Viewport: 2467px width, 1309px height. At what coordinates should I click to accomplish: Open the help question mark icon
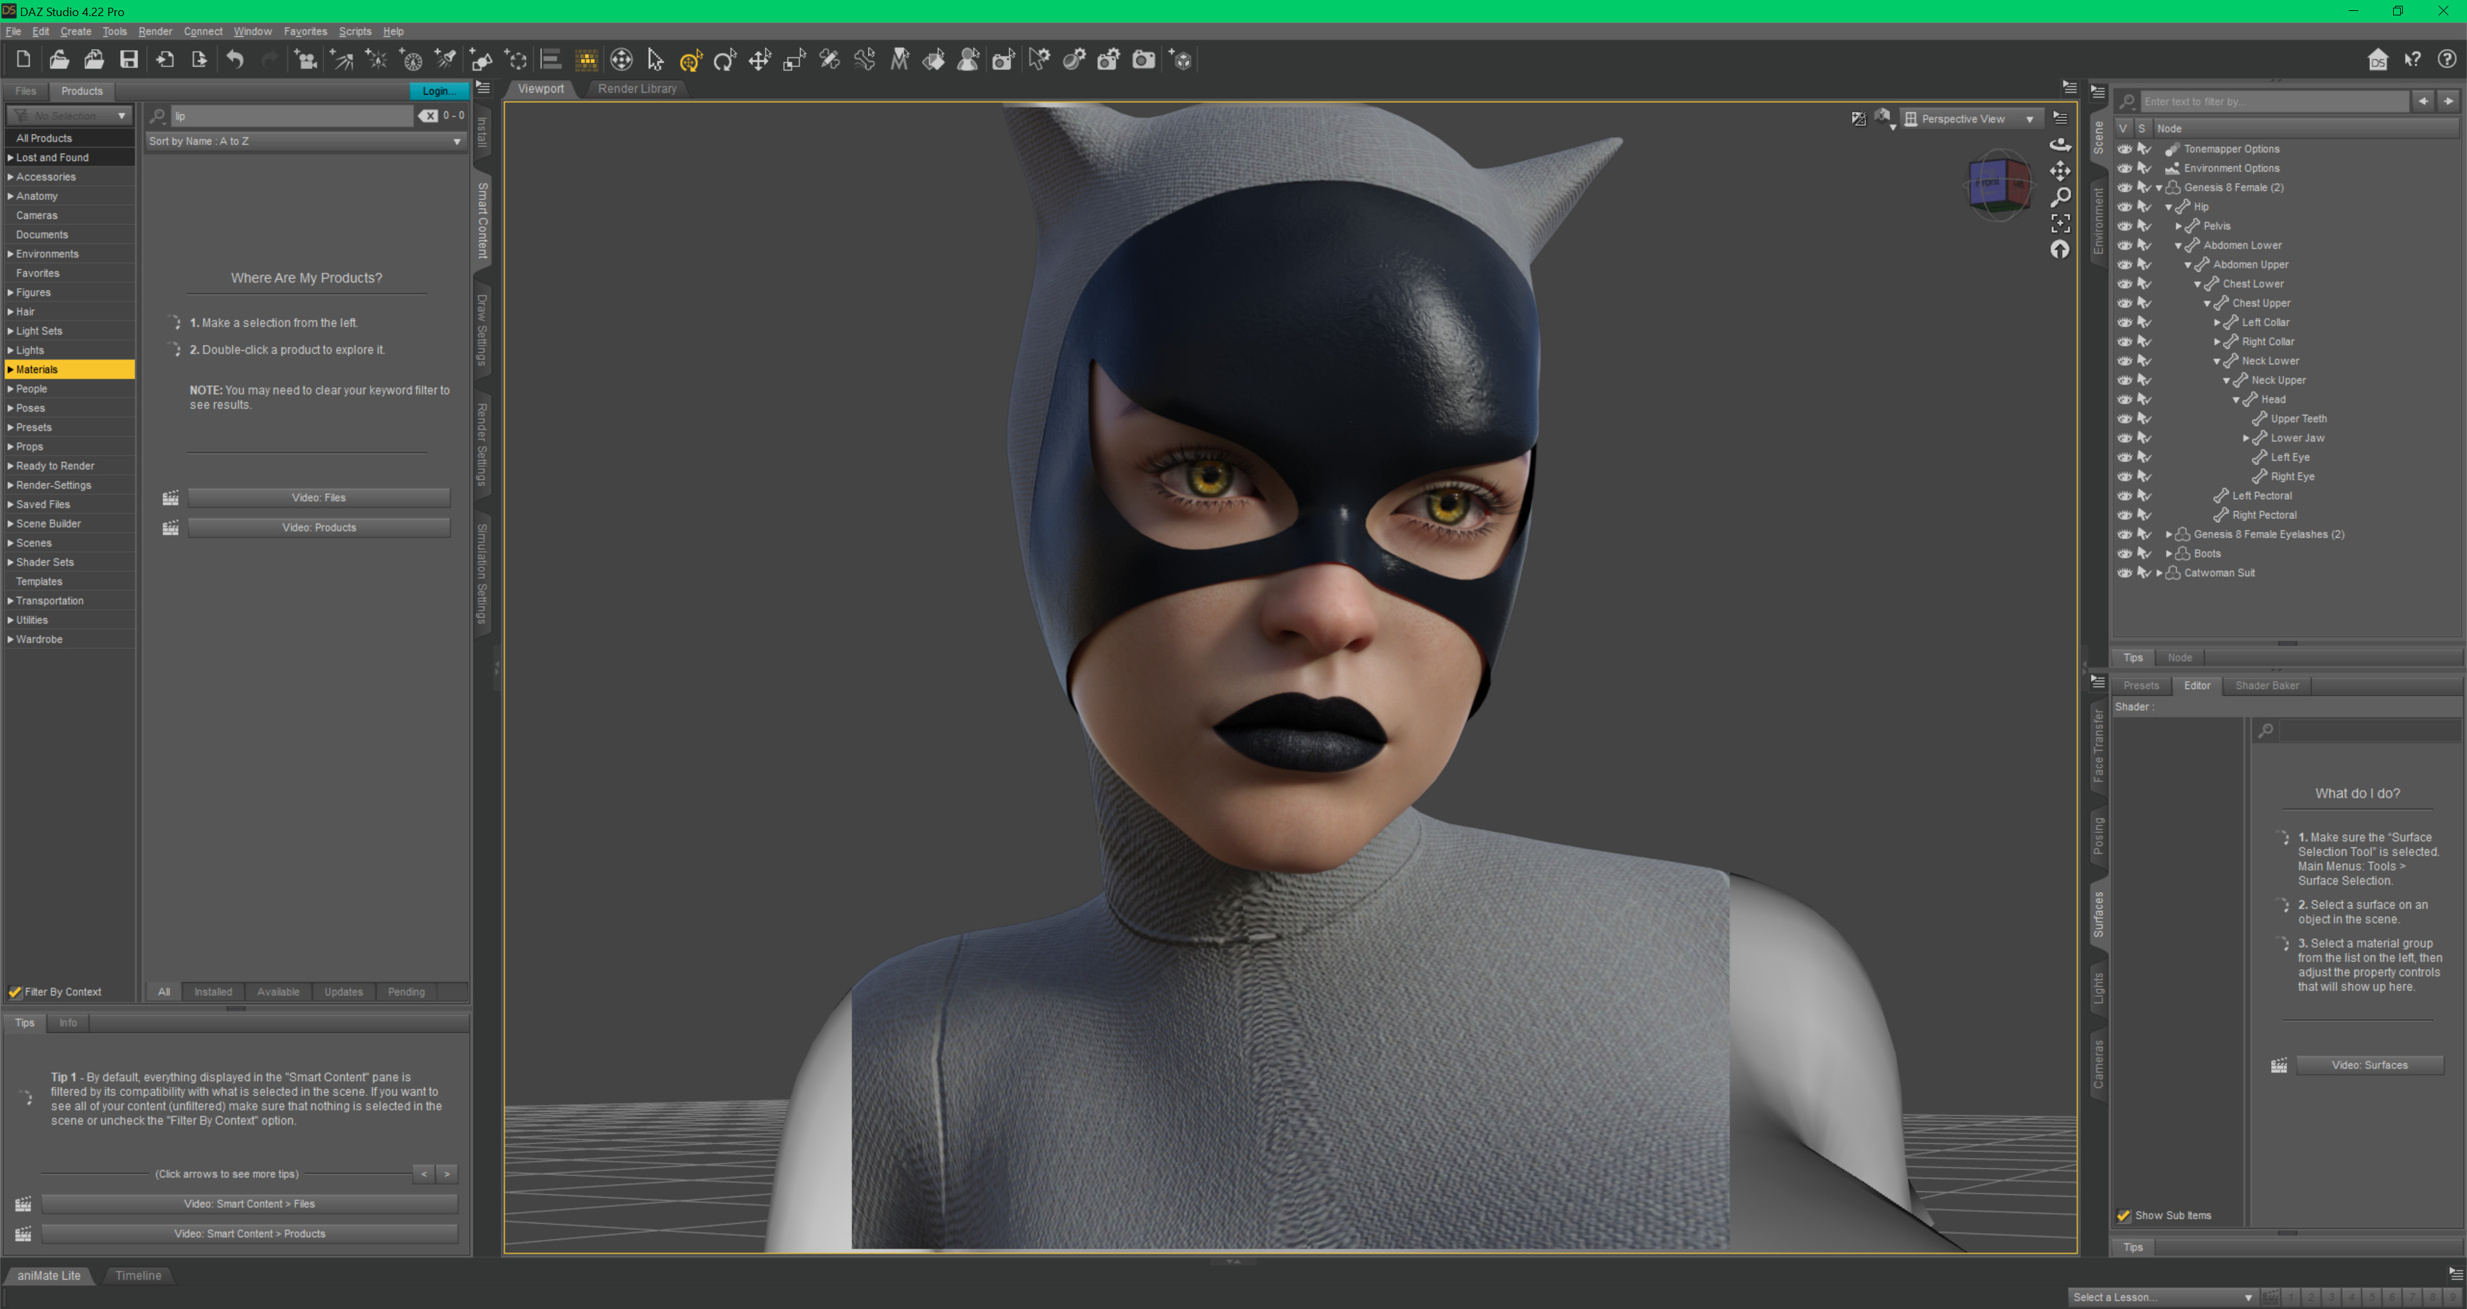(2447, 60)
